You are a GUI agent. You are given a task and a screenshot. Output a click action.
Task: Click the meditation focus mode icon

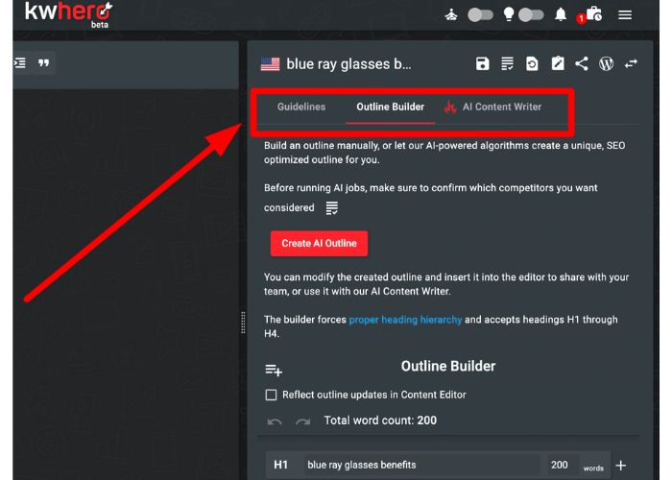451,15
